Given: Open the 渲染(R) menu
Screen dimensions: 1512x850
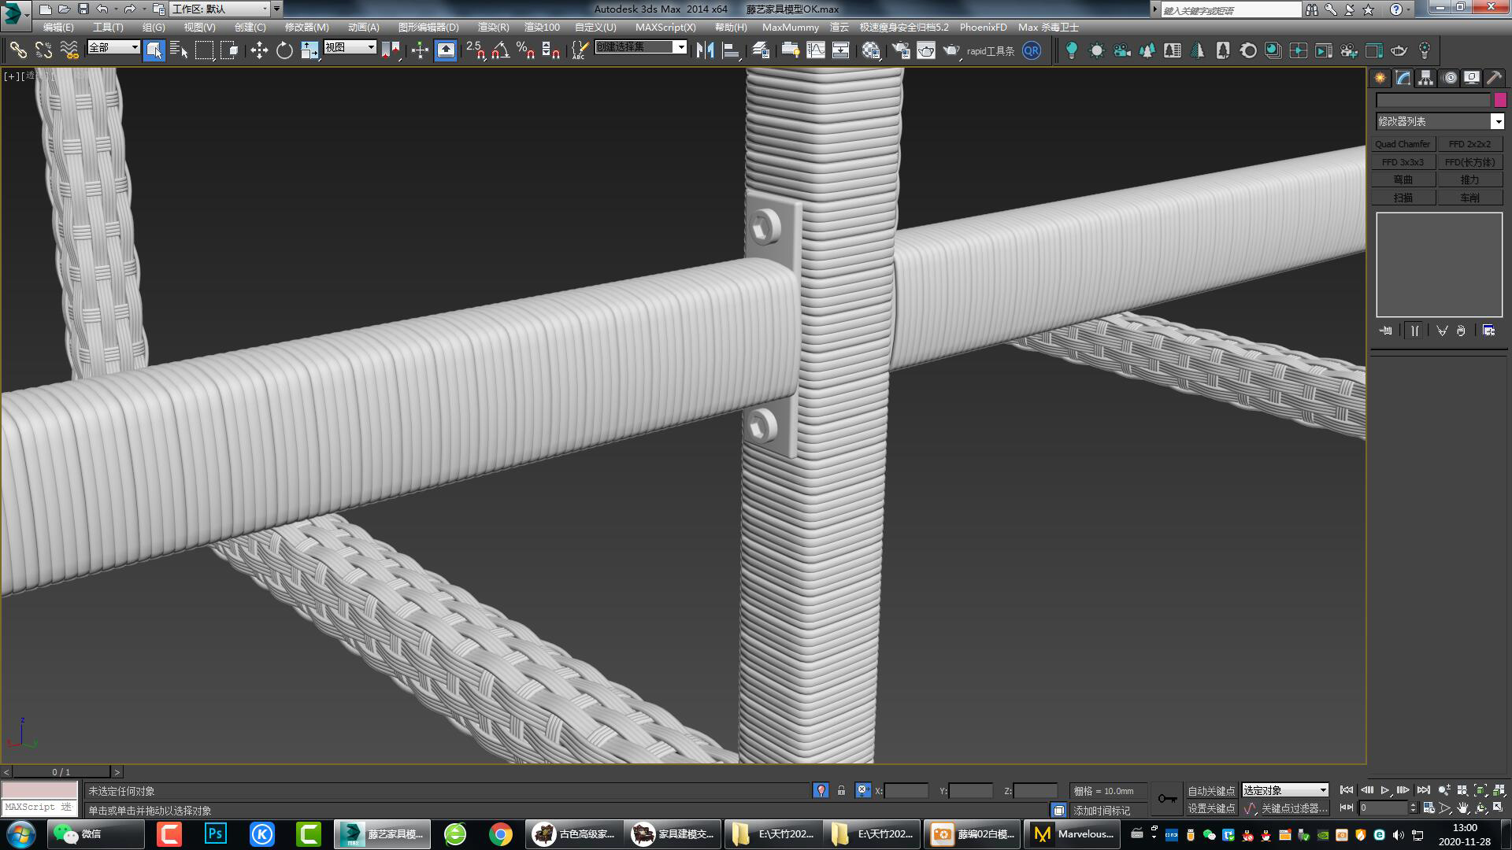Looking at the screenshot, I should tap(493, 27).
